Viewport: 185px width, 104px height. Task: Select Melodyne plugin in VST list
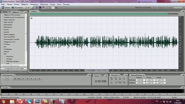tap(12, 62)
